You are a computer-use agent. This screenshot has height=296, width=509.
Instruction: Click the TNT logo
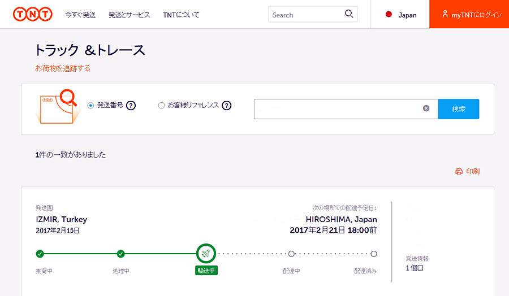(33, 14)
